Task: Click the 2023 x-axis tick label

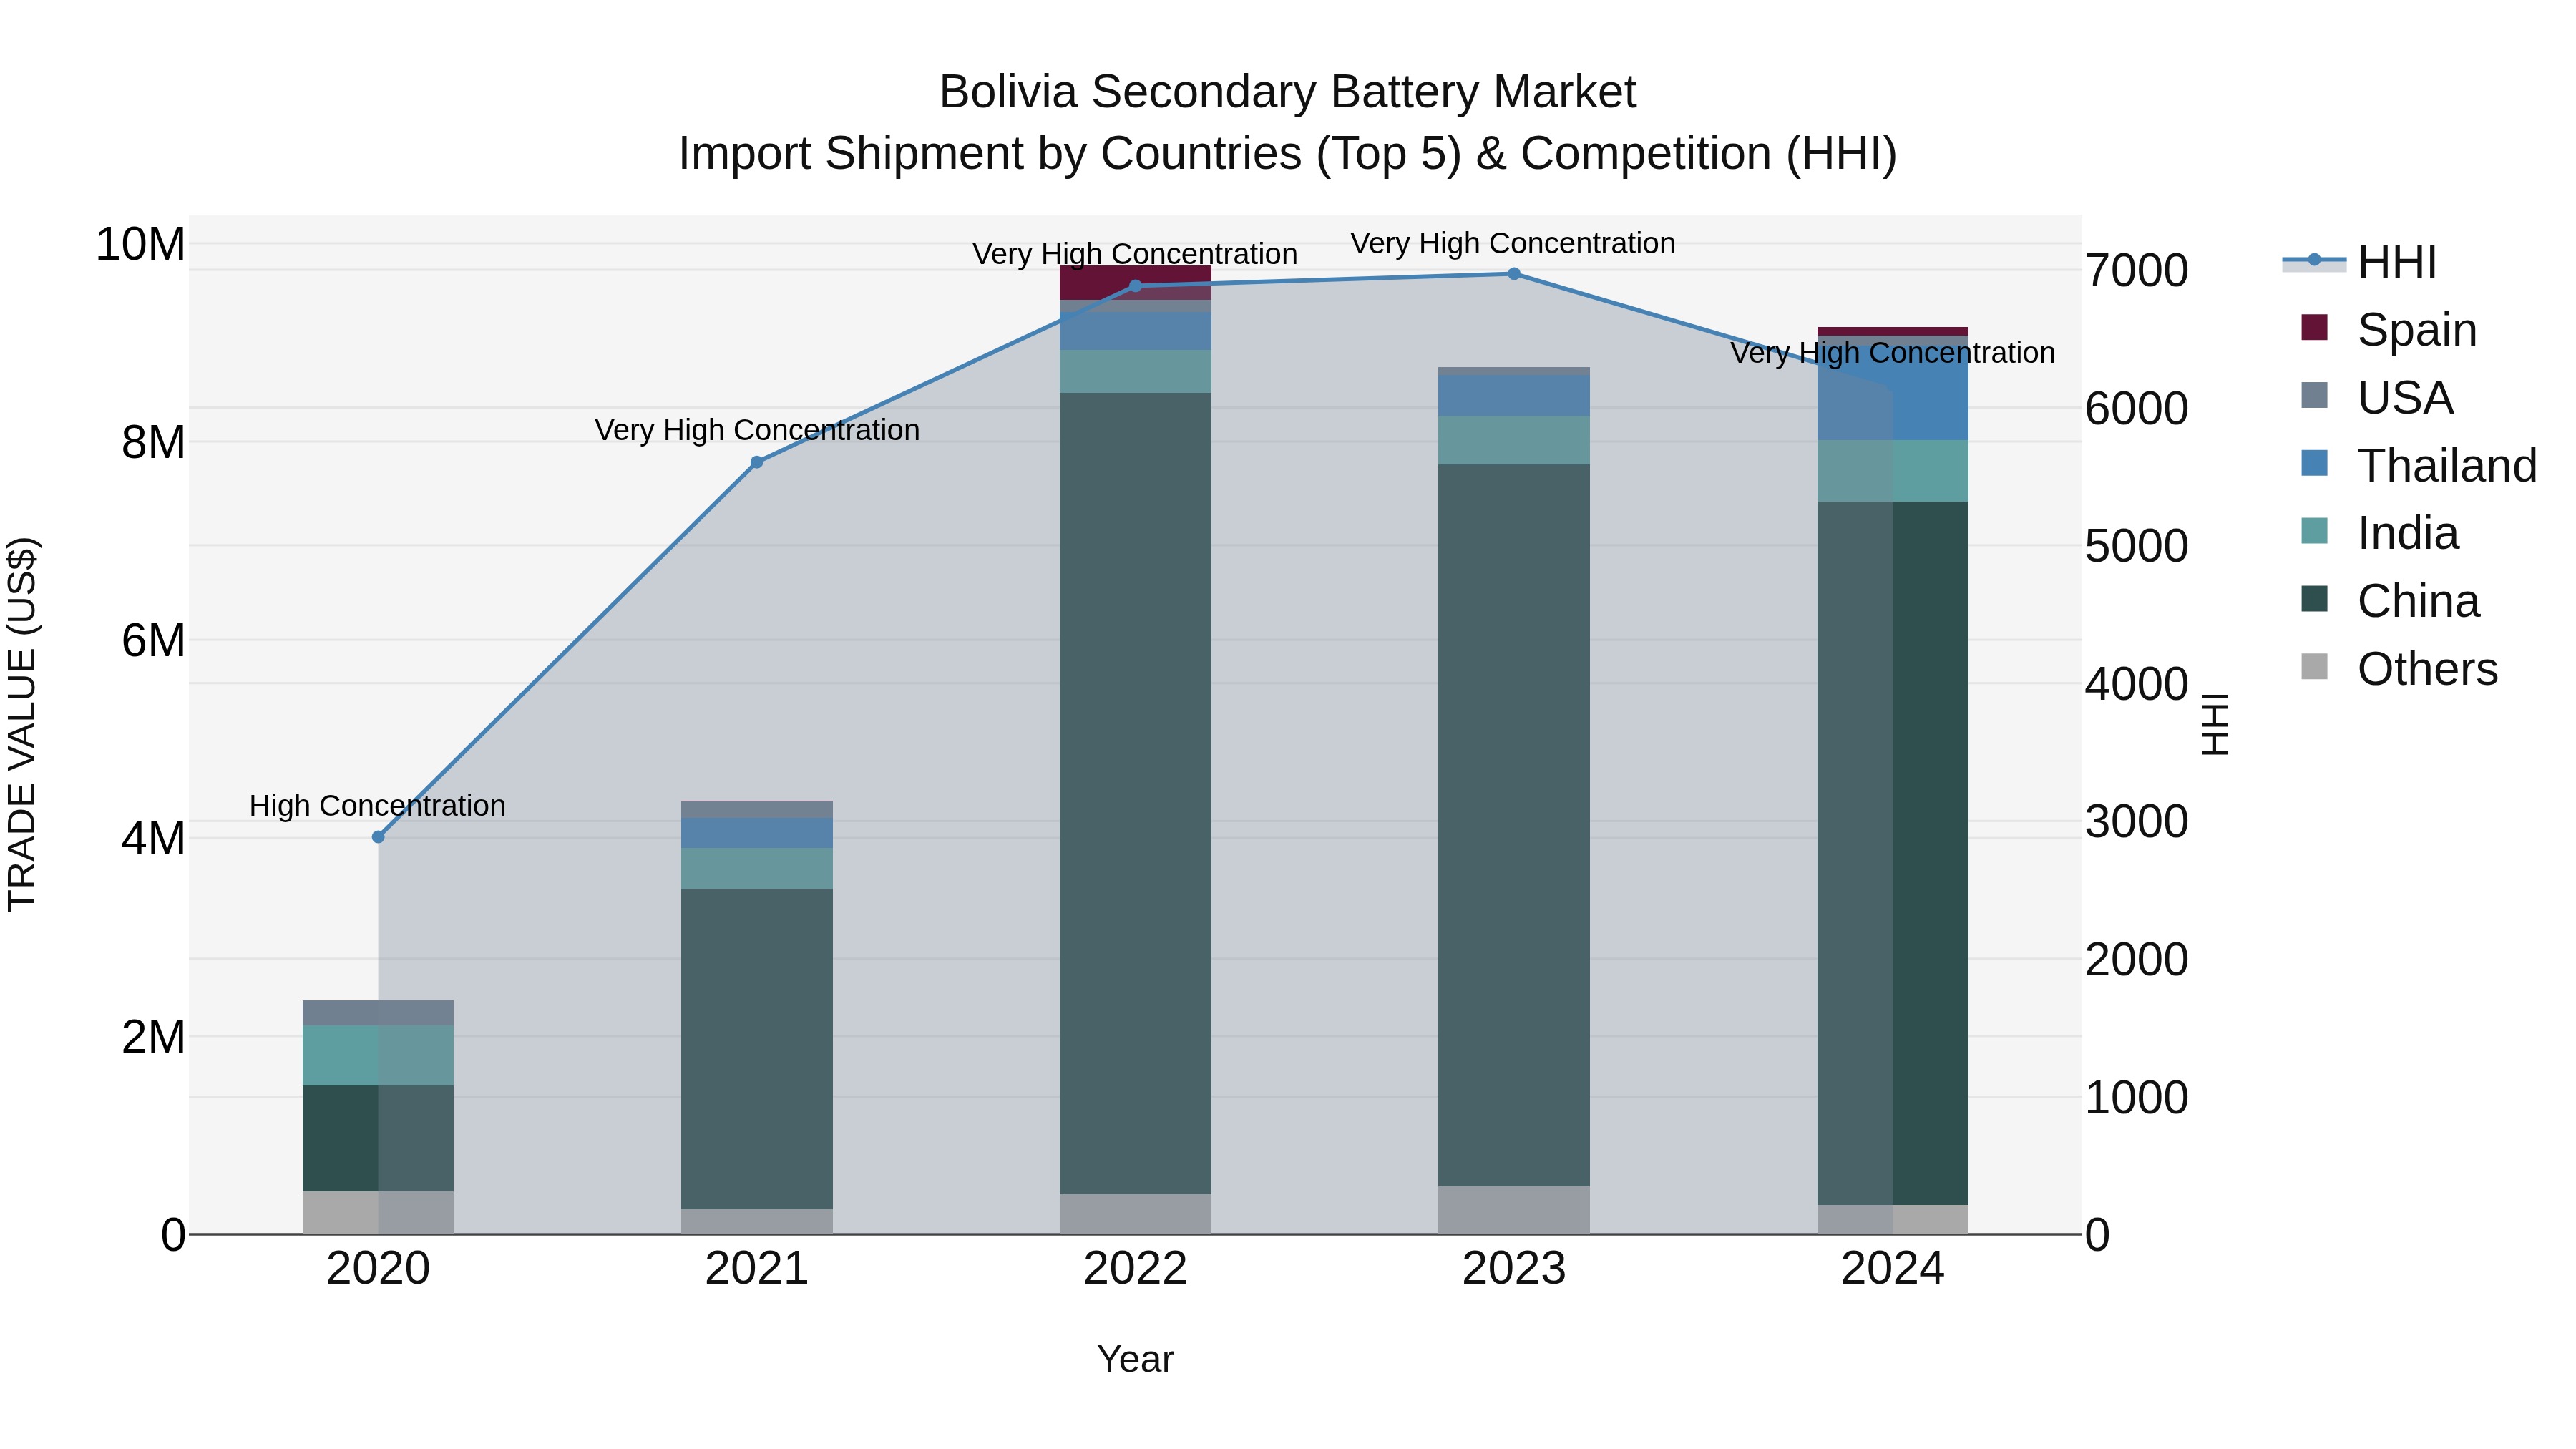Action: [x=1514, y=1269]
